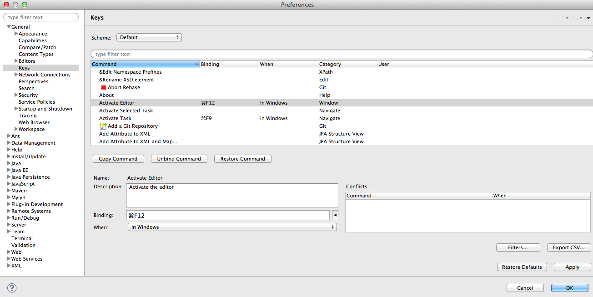Sort by the Command column header
Image resolution: width=593 pixels, height=297 pixels.
[x=145, y=64]
